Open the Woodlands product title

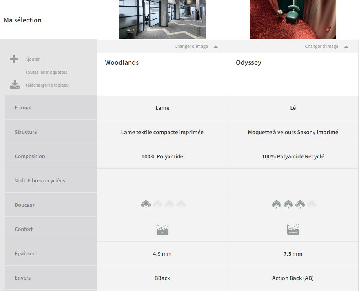(x=122, y=62)
